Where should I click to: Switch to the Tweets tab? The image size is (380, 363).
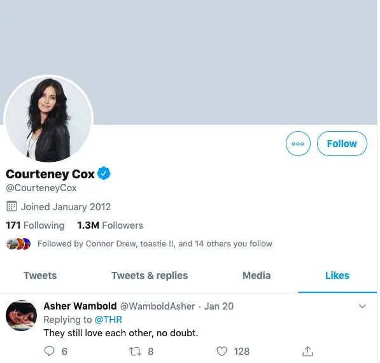pyautogui.click(x=40, y=276)
